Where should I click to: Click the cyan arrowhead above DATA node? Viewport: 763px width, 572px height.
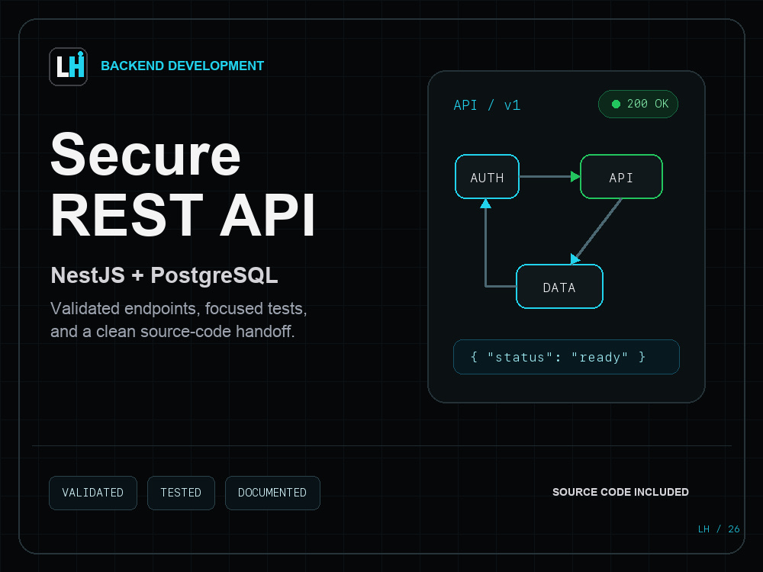[575, 259]
